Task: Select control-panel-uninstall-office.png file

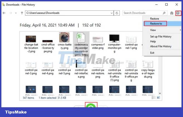Action: point(131,71)
